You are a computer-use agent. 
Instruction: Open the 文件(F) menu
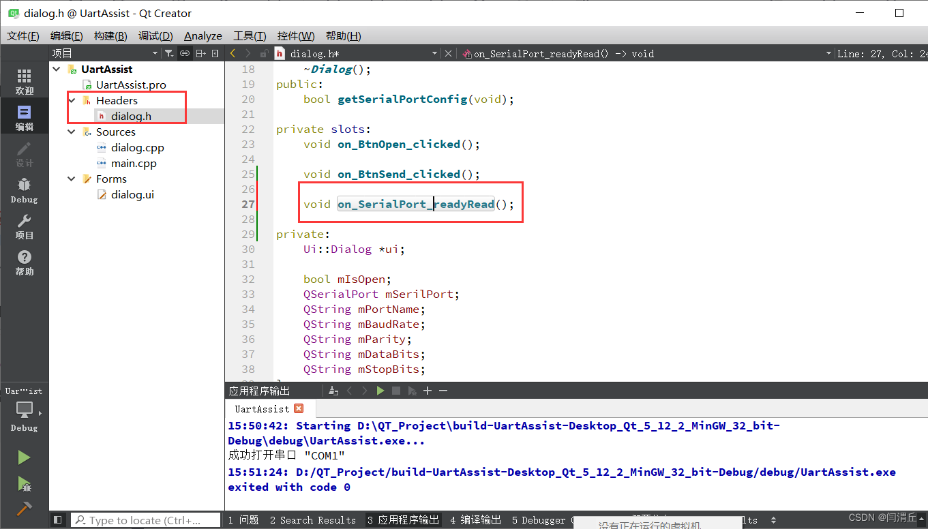(x=23, y=36)
